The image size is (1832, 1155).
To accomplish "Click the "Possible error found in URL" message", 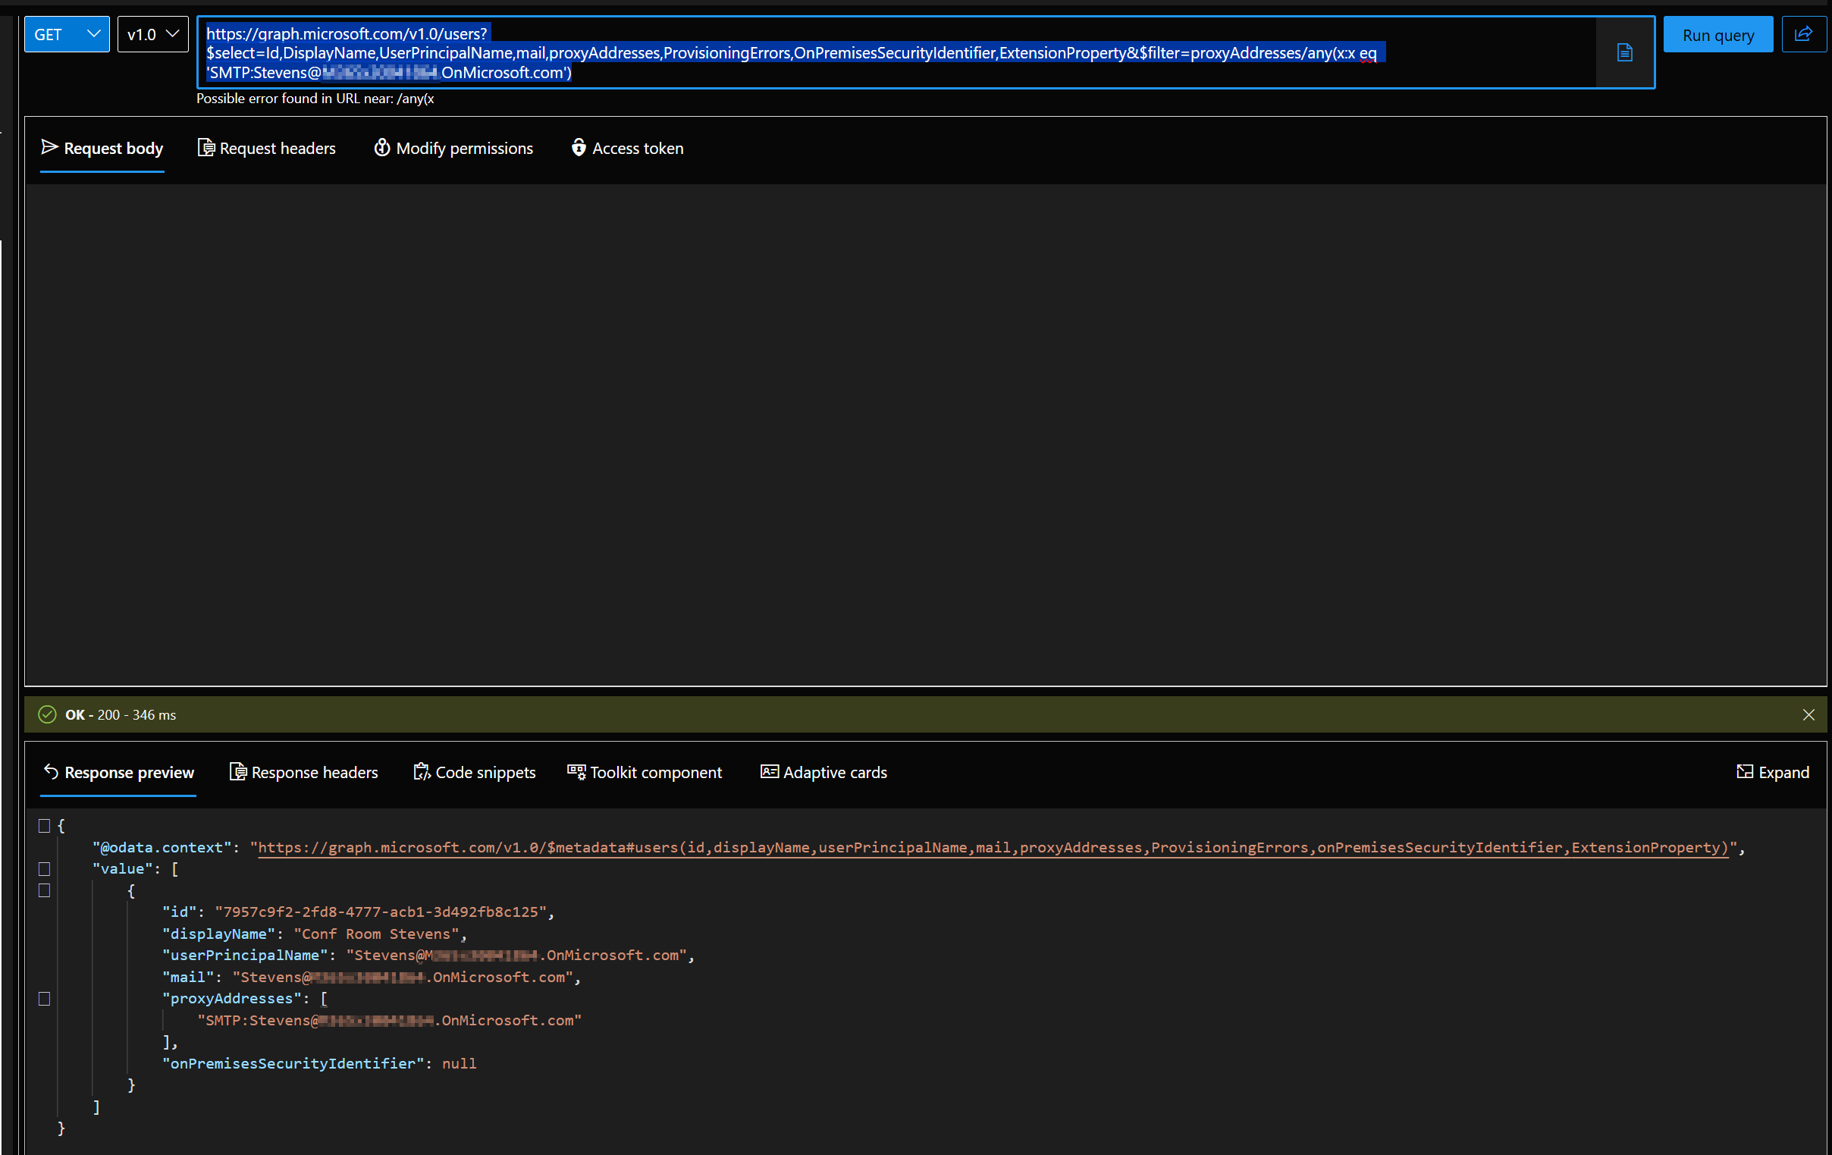I will pos(315,99).
